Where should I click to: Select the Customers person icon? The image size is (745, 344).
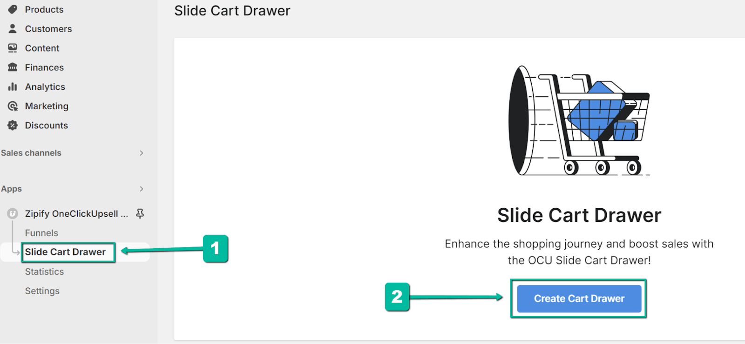point(13,28)
